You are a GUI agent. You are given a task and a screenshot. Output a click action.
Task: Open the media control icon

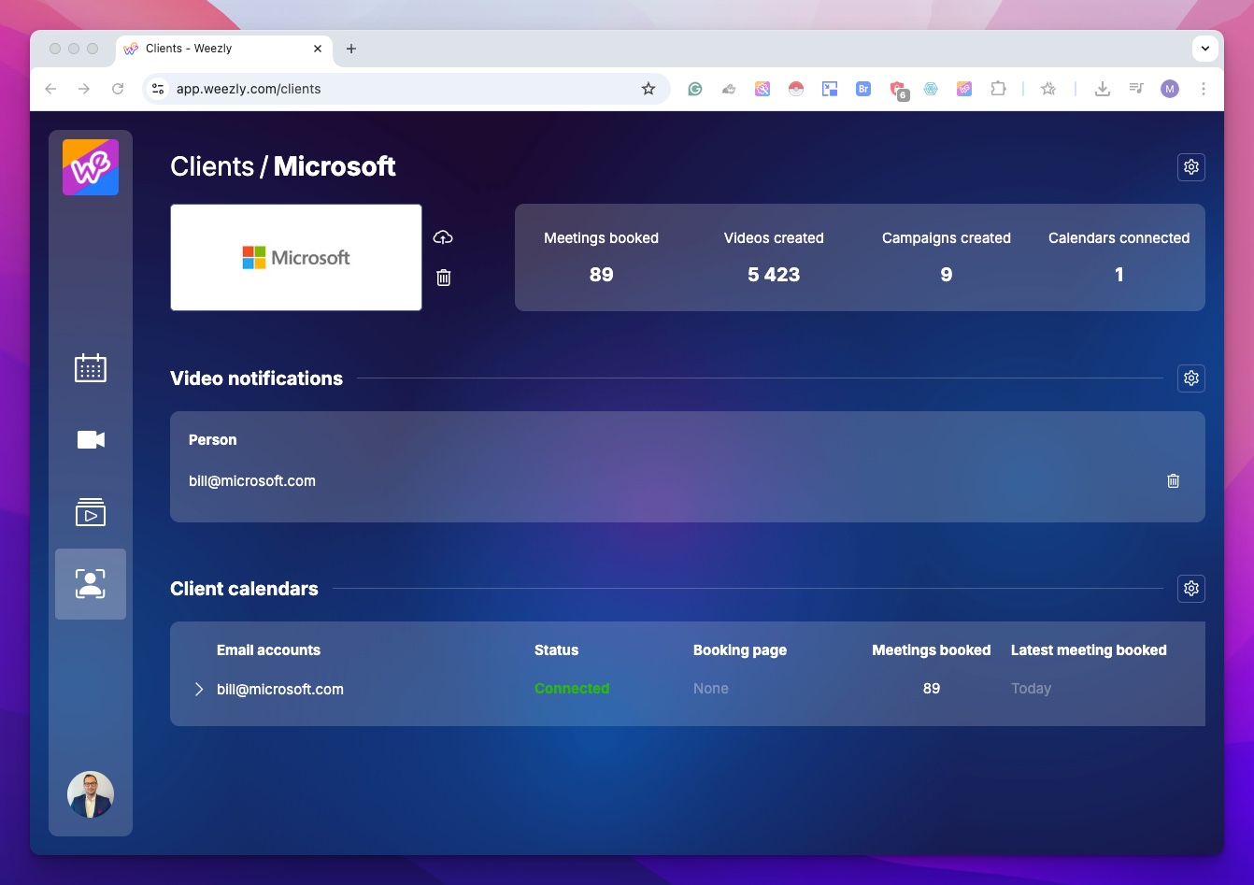pos(1136,89)
